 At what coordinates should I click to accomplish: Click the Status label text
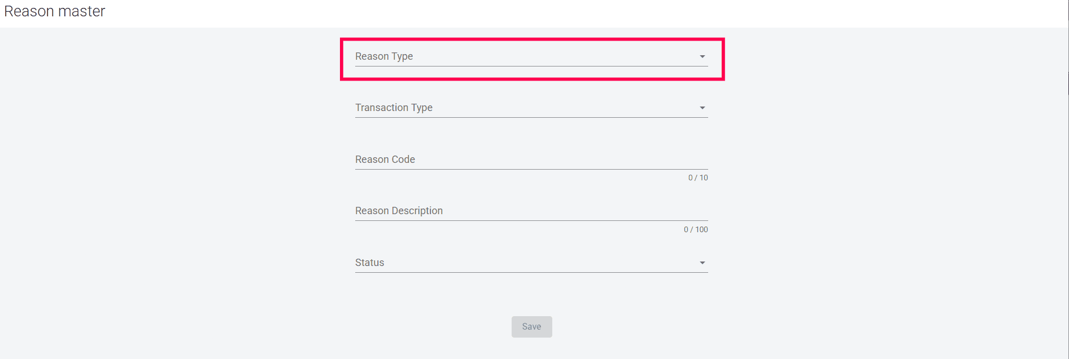[369, 263]
